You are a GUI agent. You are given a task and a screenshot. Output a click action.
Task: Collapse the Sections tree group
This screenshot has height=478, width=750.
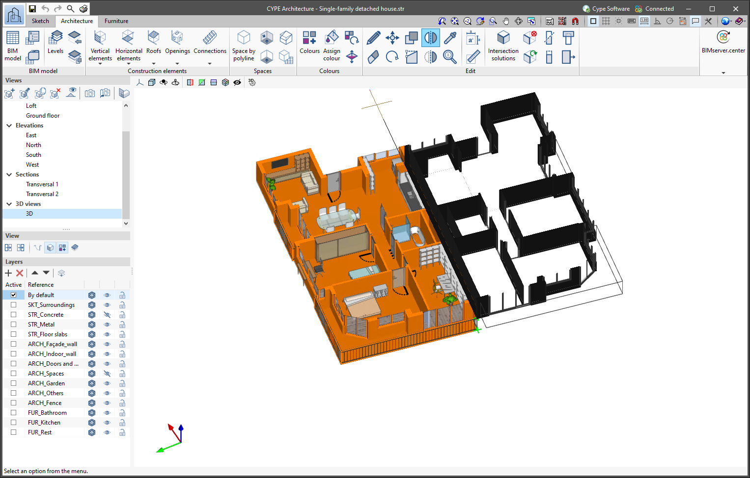[9, 175]
